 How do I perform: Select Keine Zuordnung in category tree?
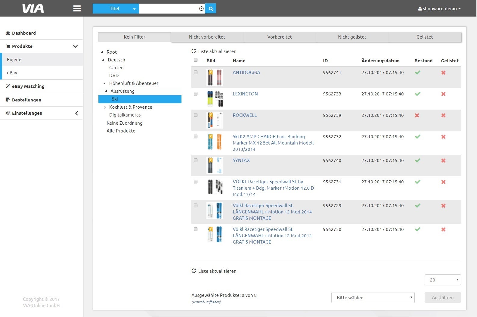(x=125, y=123)
